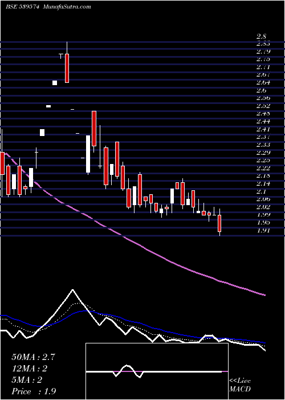Click the 2.79 price axis label
The height and width of the screenshot is (400, 285).
263,51
